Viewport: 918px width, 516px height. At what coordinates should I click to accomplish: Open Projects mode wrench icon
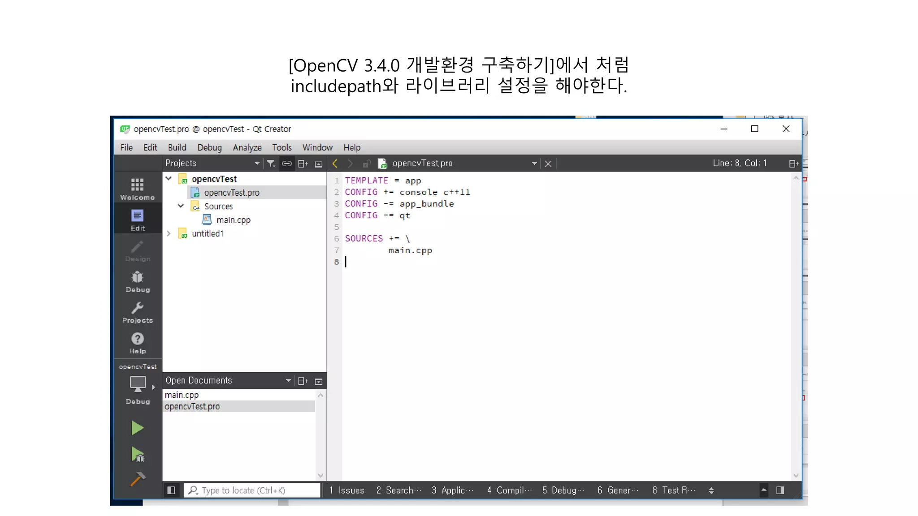coord(137,313)
